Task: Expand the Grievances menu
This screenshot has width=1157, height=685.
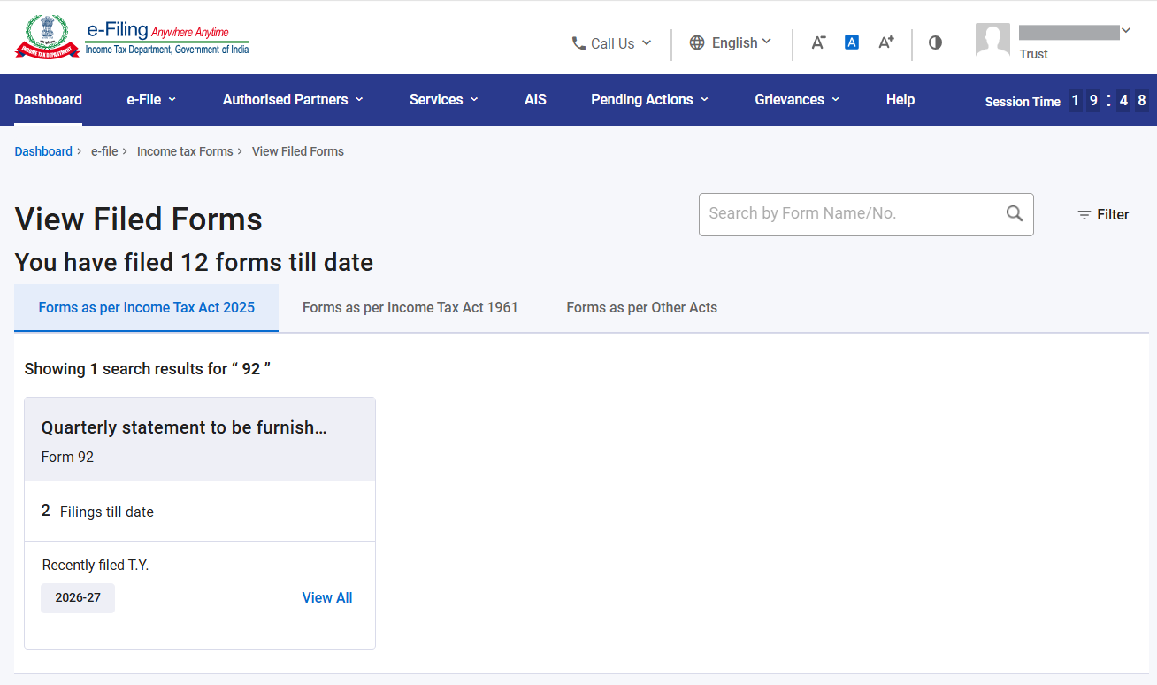Action: [x=797, y=99]
